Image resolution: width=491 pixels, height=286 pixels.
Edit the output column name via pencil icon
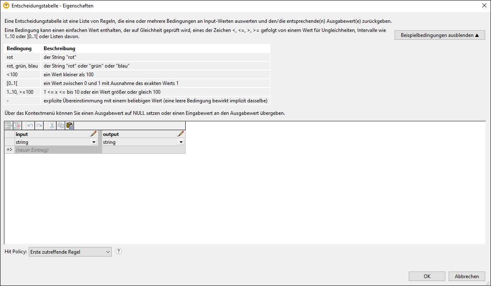coord(181,134)
